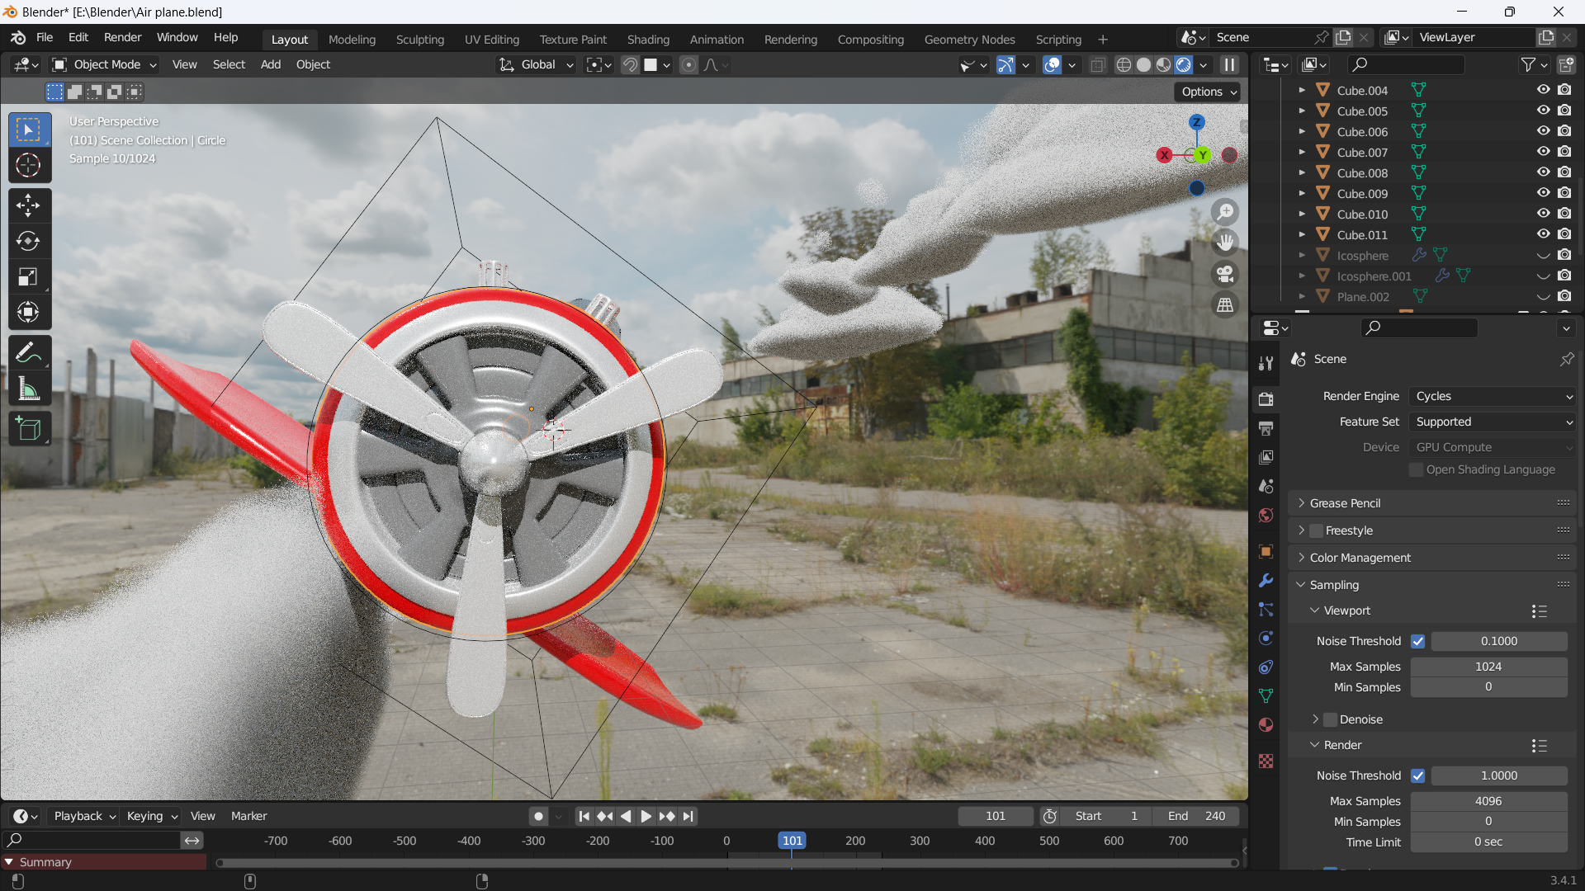Open the Object Data properties tab
The height and width of the screenshot is (891, 1585).
pos(1266,696)
